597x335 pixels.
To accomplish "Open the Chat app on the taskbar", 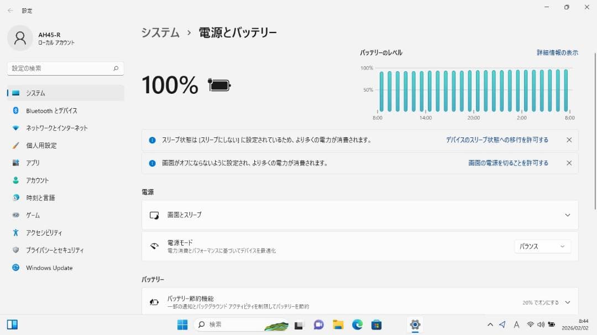I will pyautogui.click(x=318, y=325).
